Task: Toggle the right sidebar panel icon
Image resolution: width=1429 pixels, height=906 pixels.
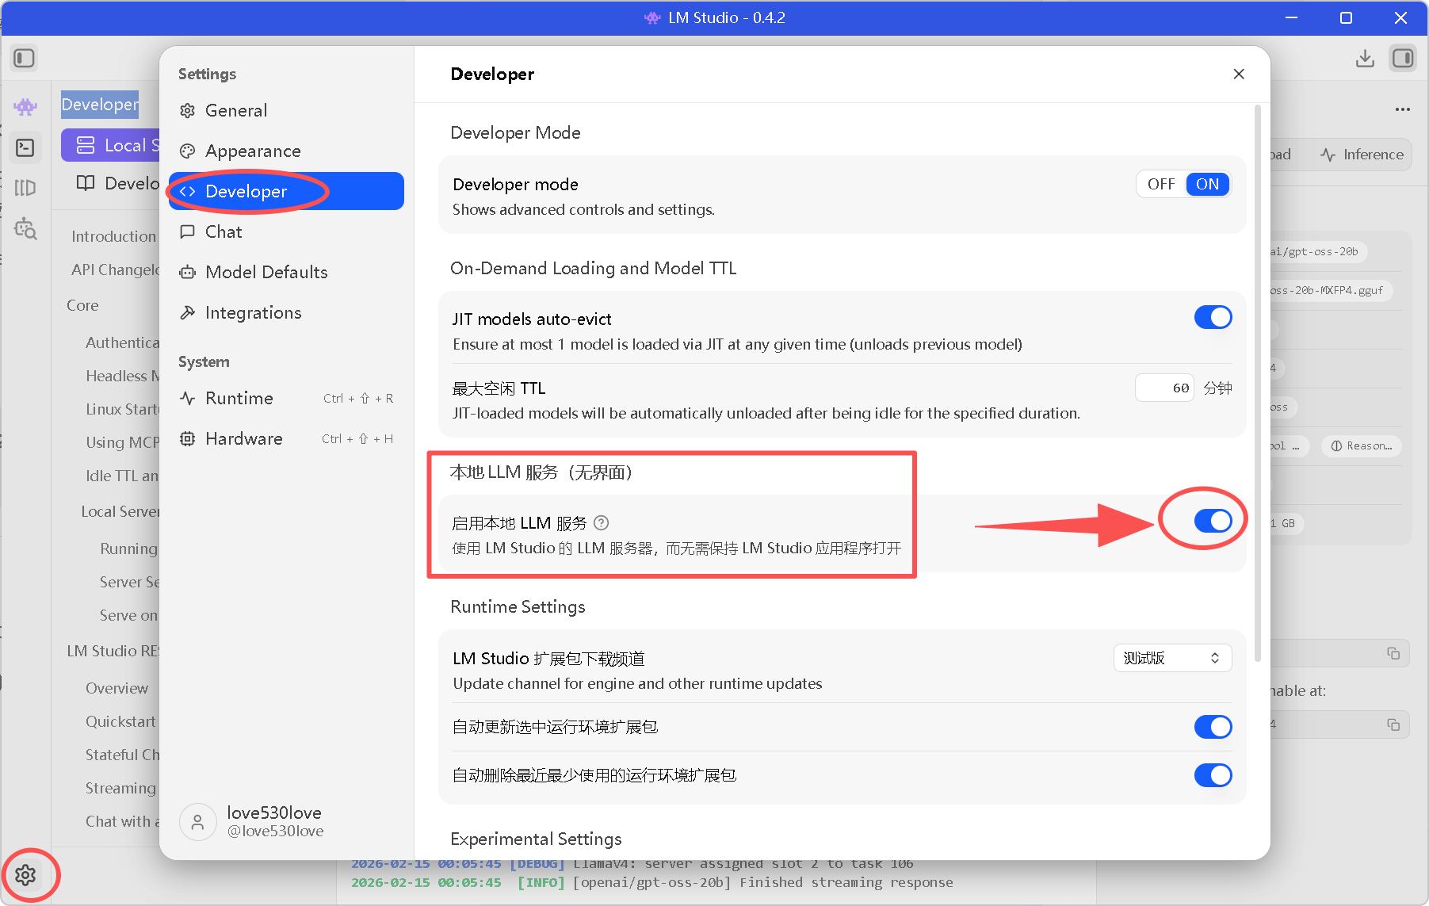Action: (1403, 58)
